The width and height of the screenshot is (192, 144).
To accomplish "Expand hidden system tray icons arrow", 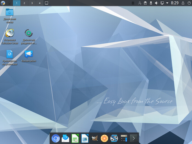I will pos(167,3).
